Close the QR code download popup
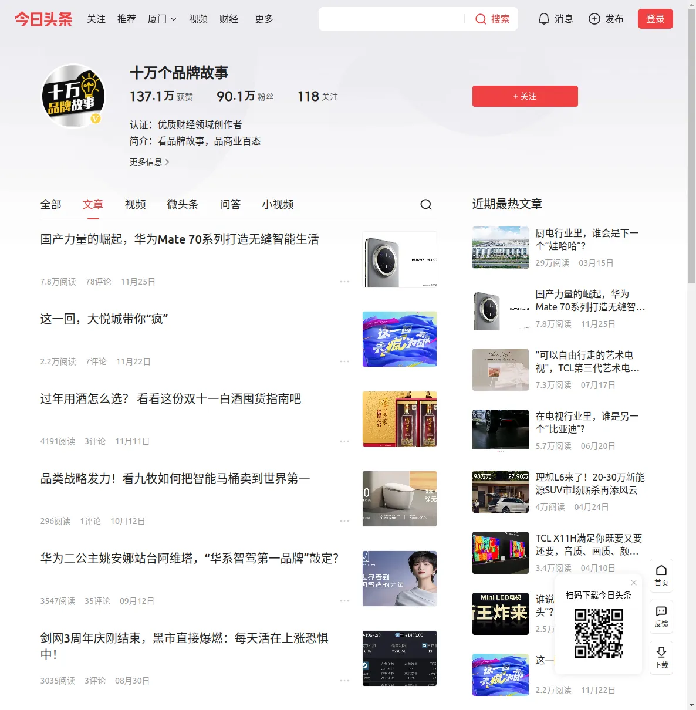 click(634, 583)
